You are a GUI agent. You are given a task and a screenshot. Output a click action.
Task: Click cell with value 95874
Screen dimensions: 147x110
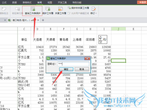pos(104,75)
